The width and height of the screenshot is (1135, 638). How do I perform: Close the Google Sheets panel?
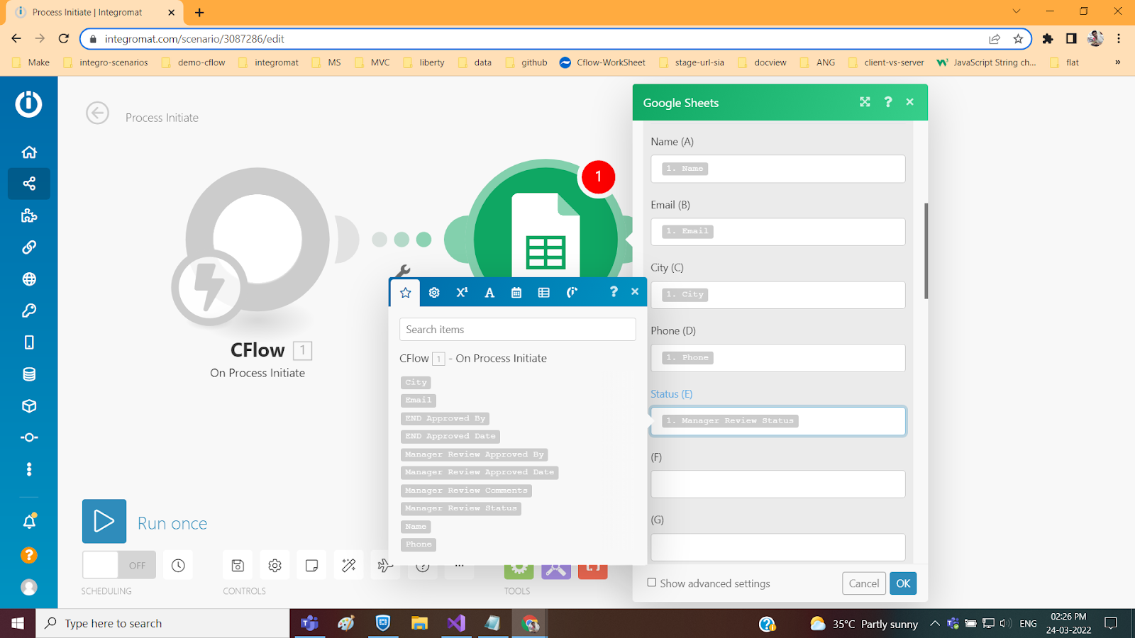pos(910,102)
